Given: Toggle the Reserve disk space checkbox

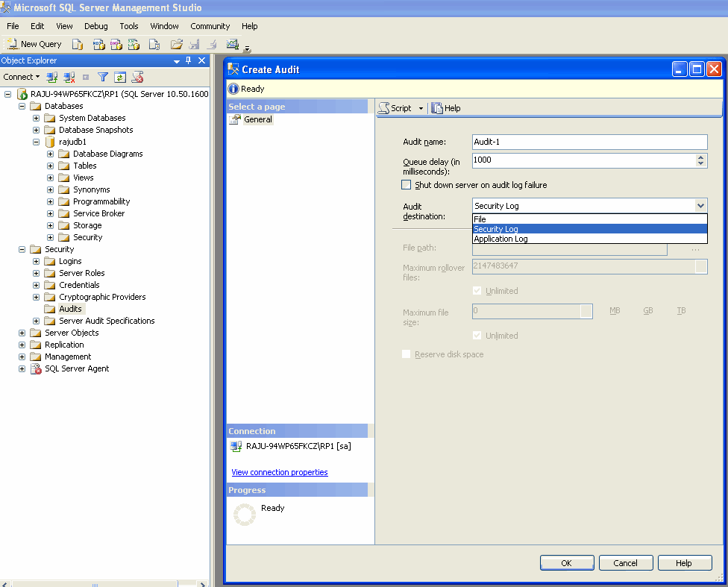Looking at the screenshot, I should (406, 354).
